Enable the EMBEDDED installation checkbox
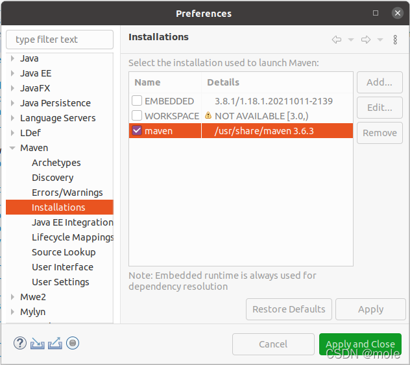 [137, 100]
